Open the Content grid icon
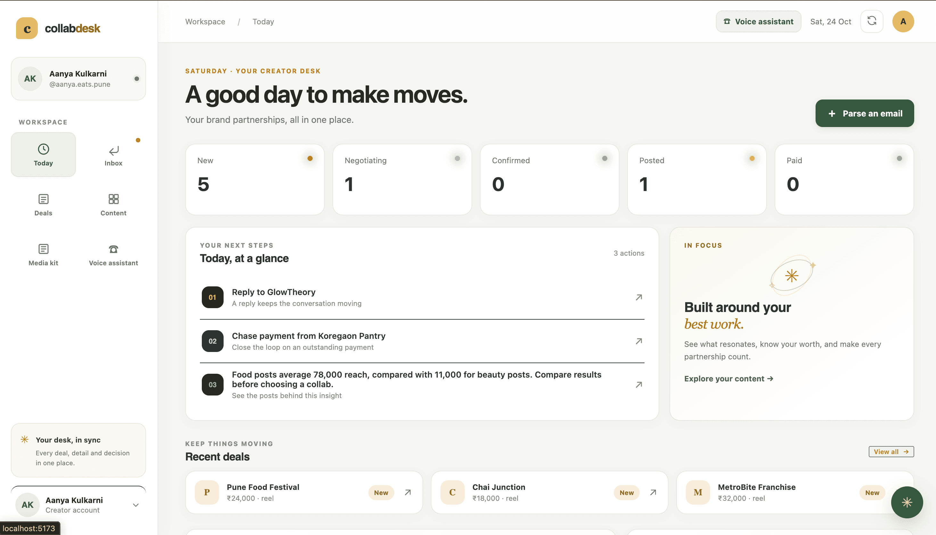 click(x=114, y=199)
